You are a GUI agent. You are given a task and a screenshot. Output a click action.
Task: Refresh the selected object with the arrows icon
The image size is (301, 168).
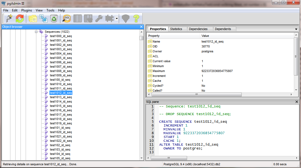click(20, 19)
